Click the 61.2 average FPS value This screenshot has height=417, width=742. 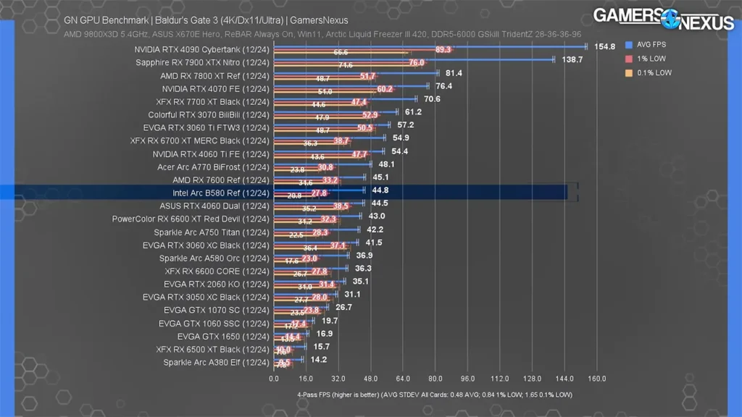pyautogui.click(x=413, y=112)
